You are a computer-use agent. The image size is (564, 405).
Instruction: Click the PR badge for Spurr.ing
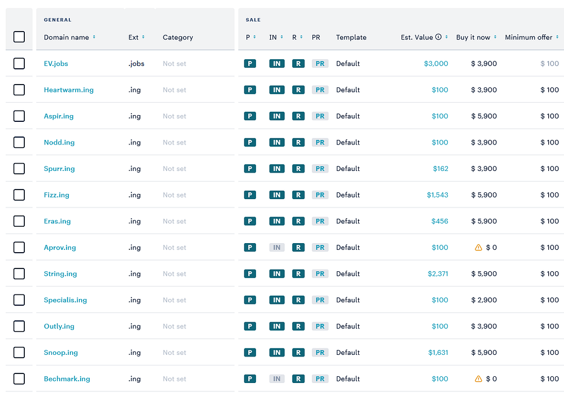pos(320,169)
